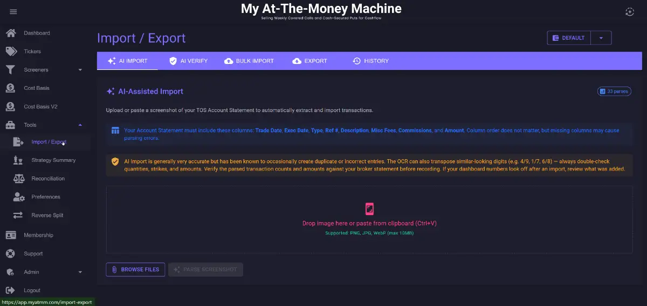The image size is (647, 306).
Task: Click the Reverse Split arrows icon
Action: pos(18,215)
